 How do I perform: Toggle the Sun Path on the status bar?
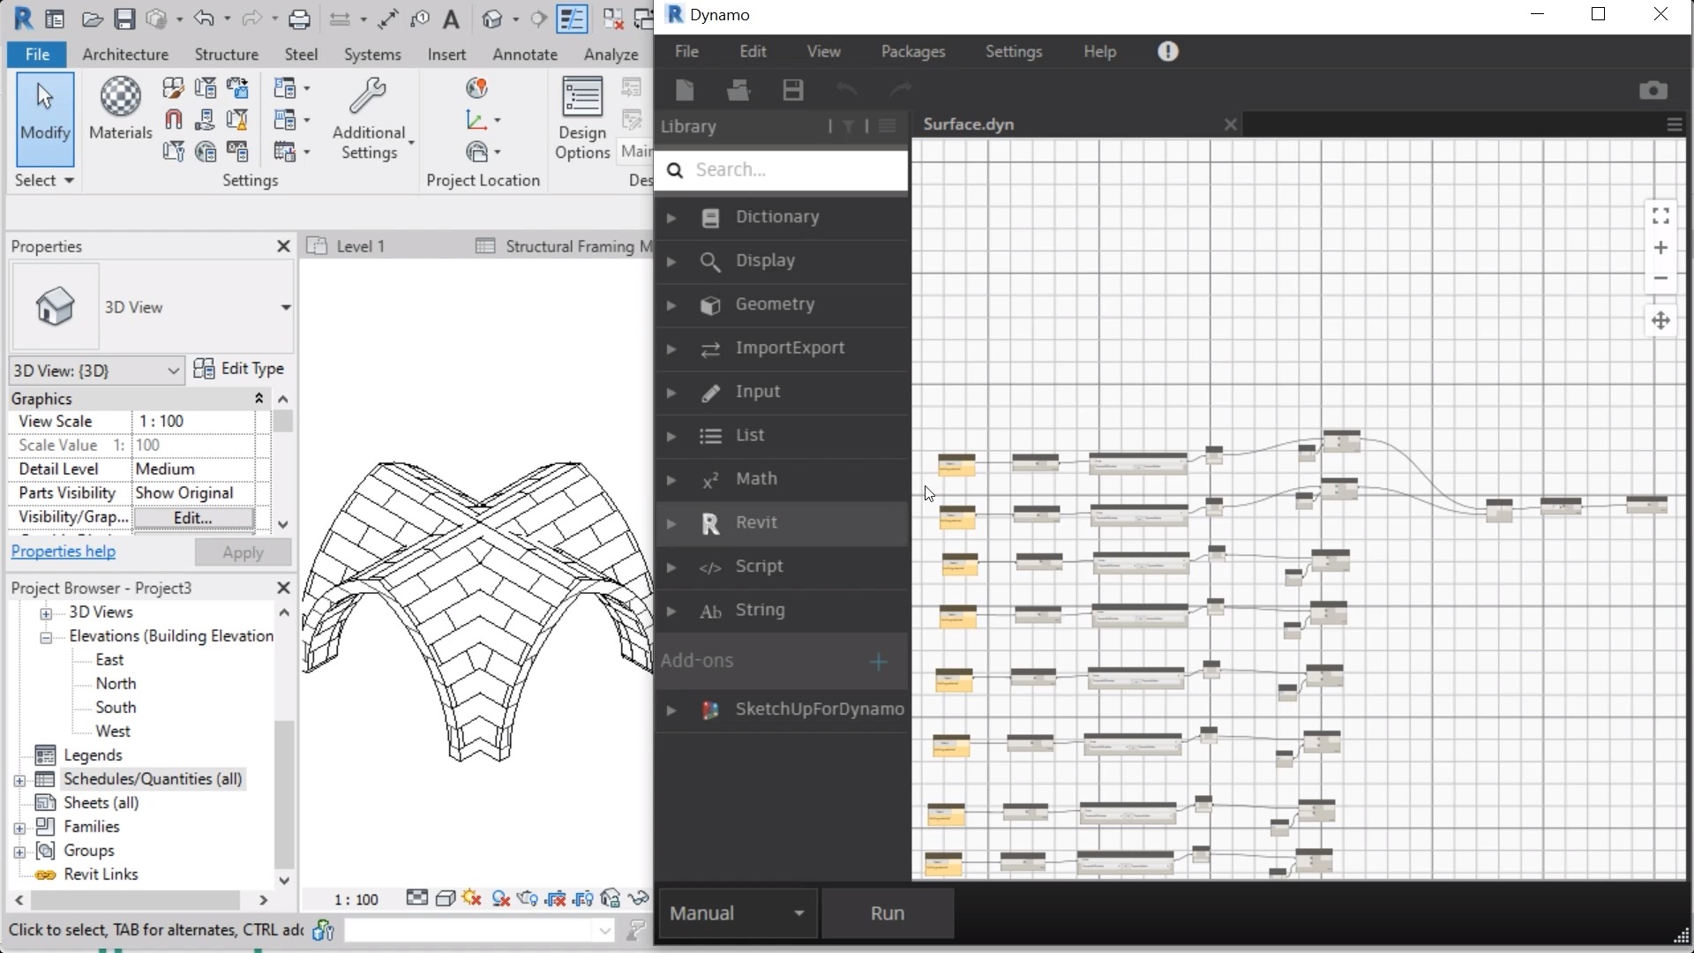pos(471,898)
